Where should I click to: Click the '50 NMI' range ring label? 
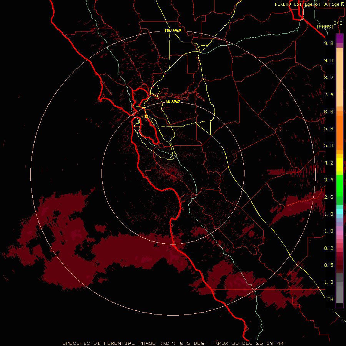[173, 101]
